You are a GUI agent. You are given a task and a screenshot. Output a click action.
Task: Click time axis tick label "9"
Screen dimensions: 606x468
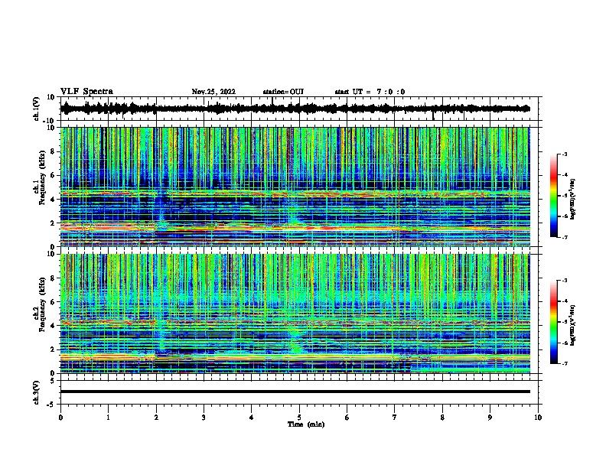[x=490, y=418]
